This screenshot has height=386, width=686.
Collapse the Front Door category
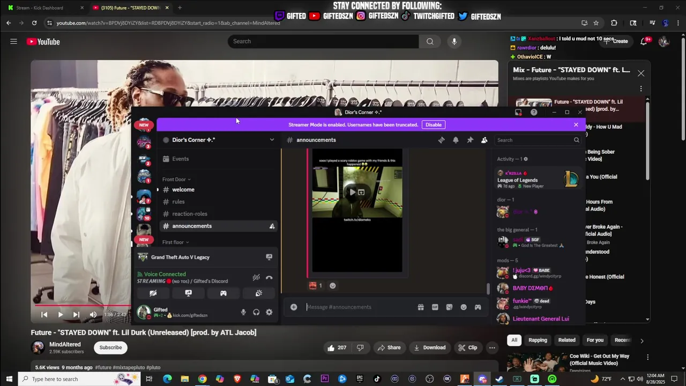click(176, 180)
